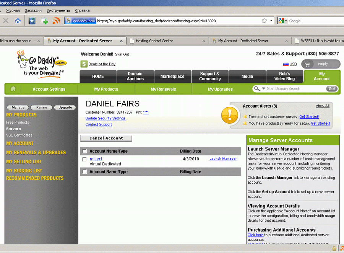Click the new tab green plus icon
The width and height of the screenshot is (344, 253).
(45, 21)
